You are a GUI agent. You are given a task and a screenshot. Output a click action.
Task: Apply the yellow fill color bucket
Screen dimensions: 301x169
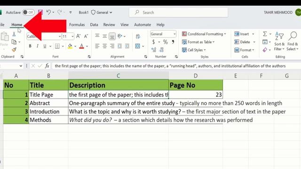[70, 46]
